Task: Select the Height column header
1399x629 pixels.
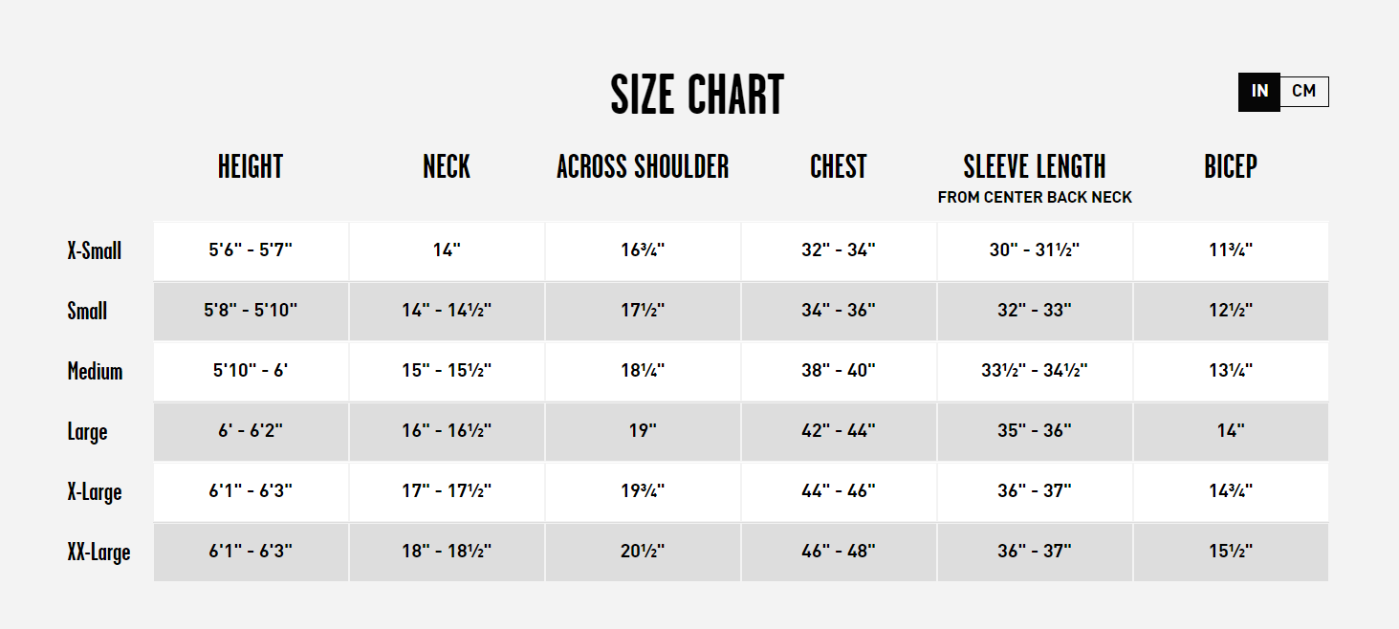Action: [251, 167]
